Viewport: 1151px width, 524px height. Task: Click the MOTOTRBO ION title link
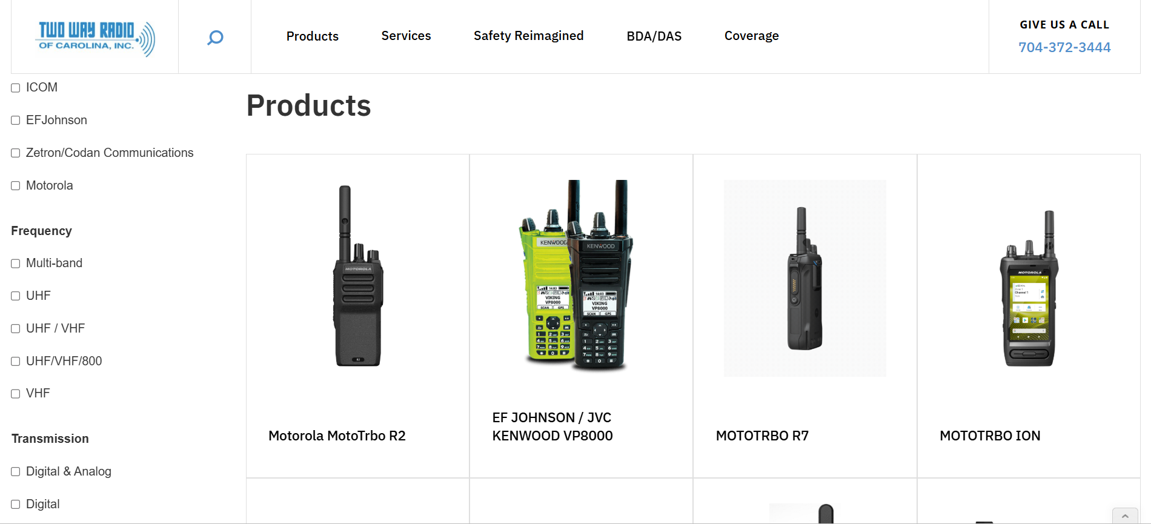(990, 436)
